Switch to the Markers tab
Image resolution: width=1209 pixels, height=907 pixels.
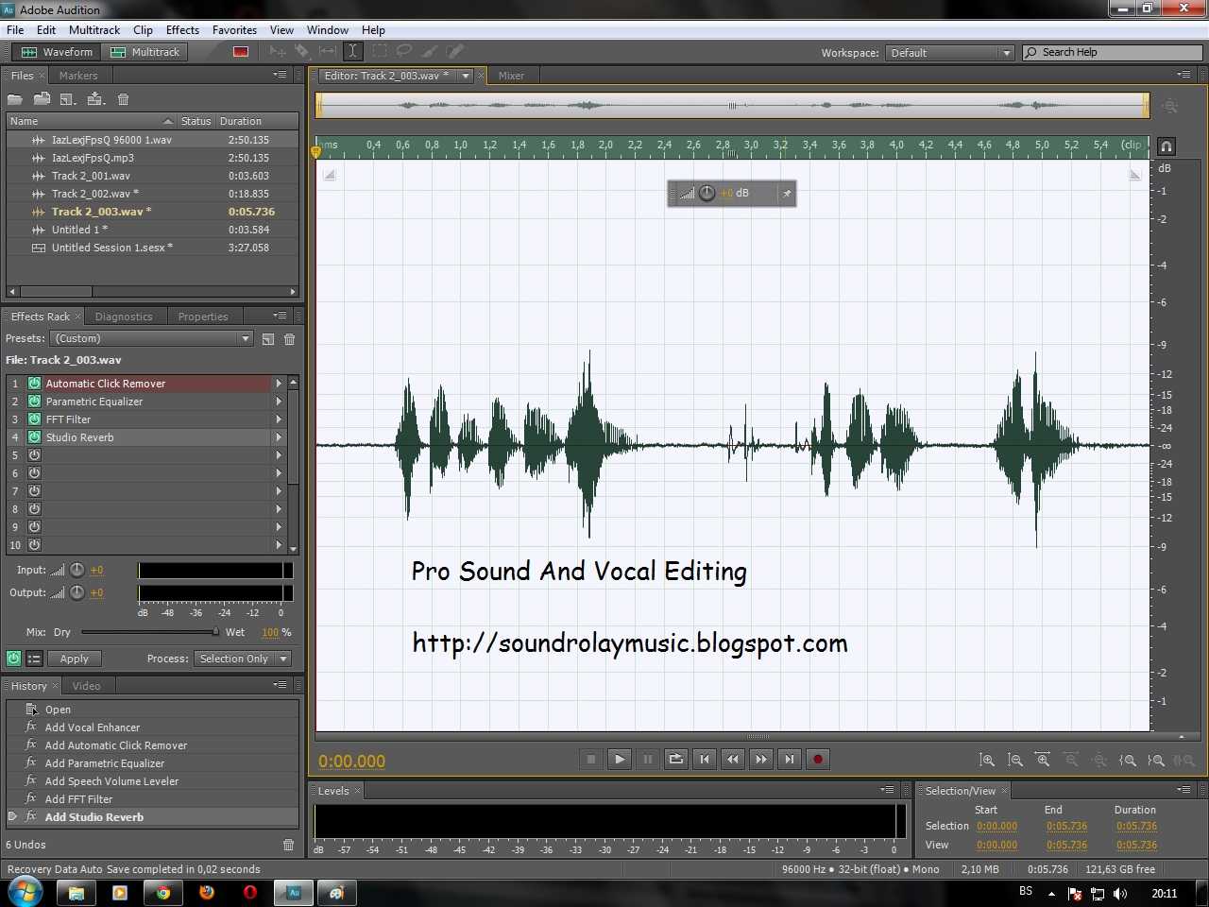tap(78, 76)
